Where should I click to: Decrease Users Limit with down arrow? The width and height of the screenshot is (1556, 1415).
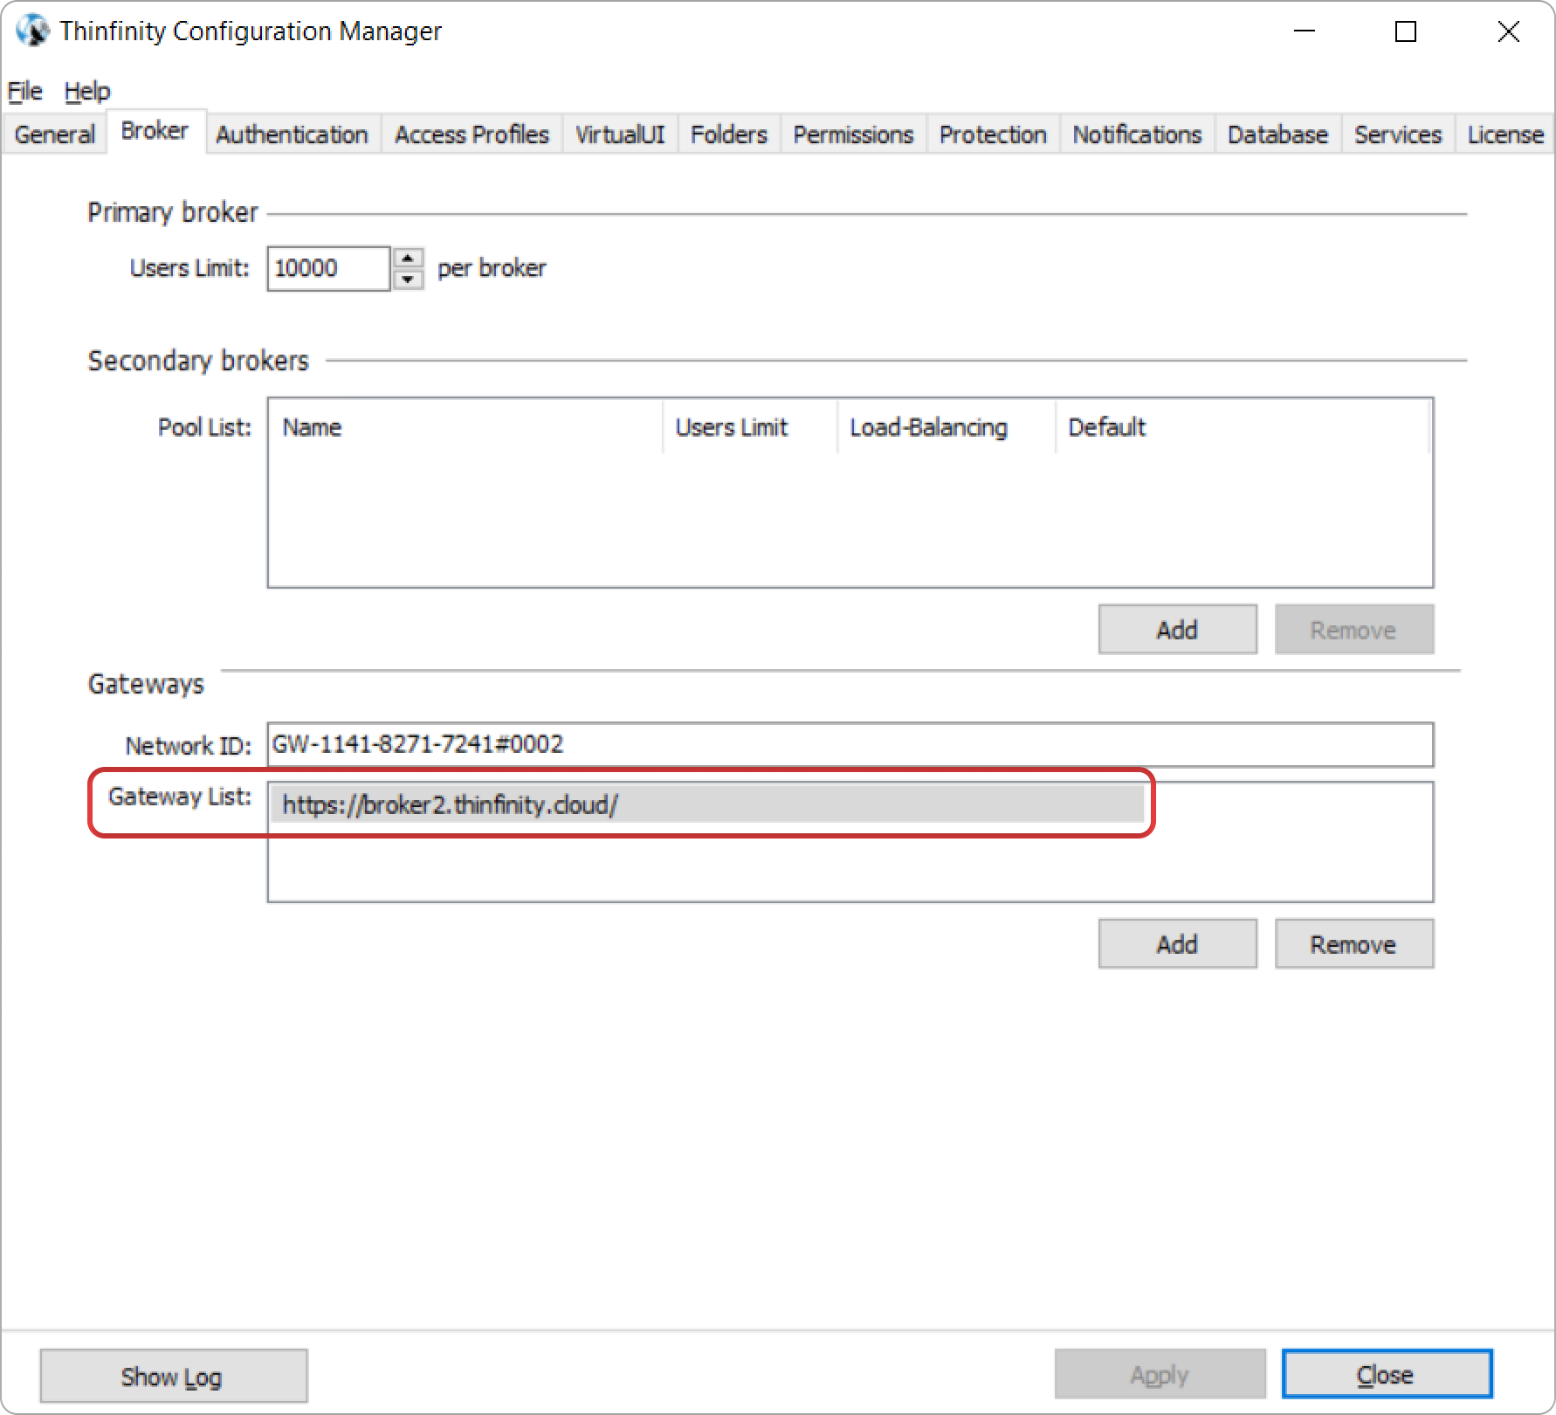[x=408, y=280]
